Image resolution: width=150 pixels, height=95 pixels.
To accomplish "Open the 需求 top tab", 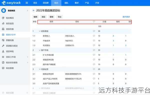I will 77,3.
